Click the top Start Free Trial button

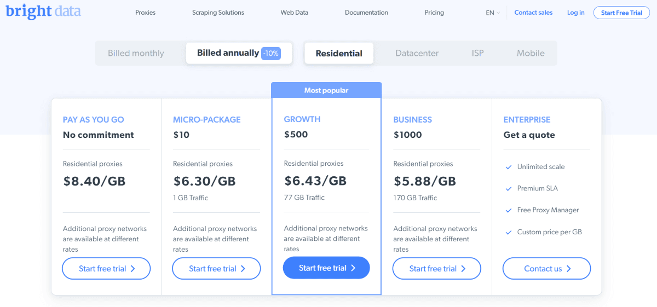tap(621, 13)
